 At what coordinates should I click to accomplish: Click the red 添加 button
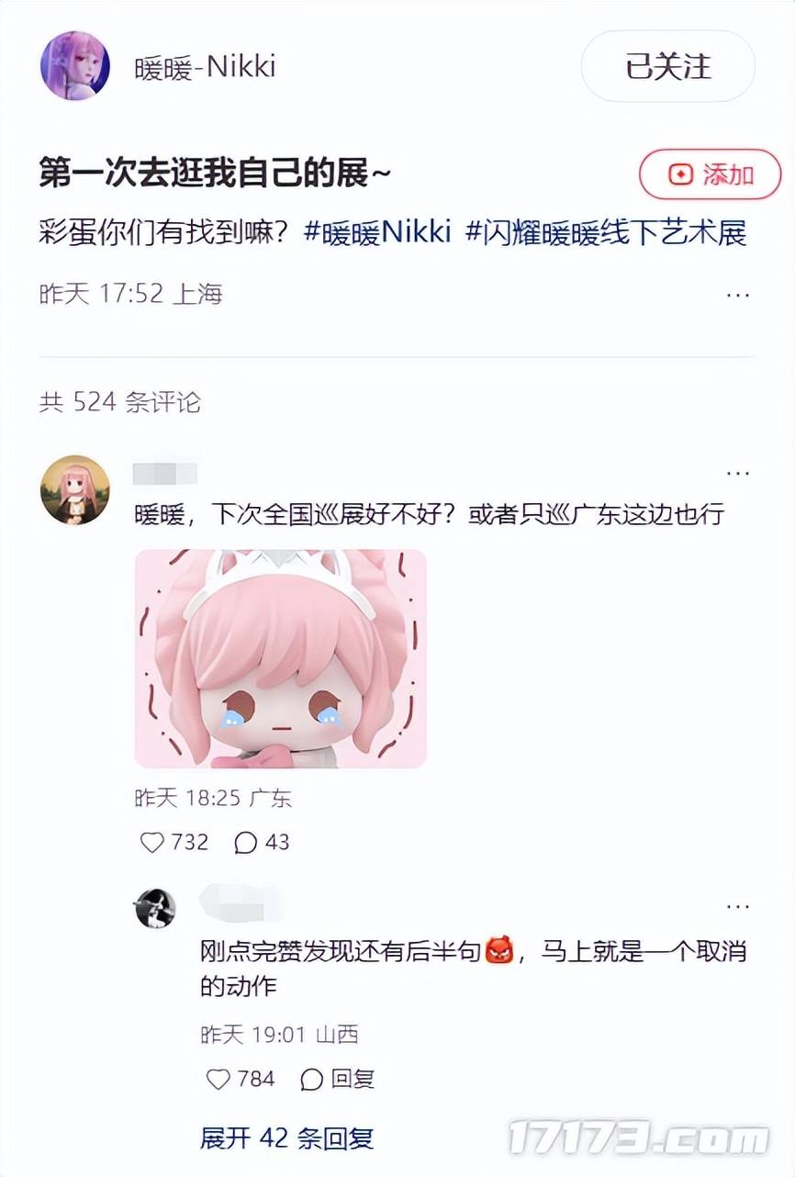point(710,174)
